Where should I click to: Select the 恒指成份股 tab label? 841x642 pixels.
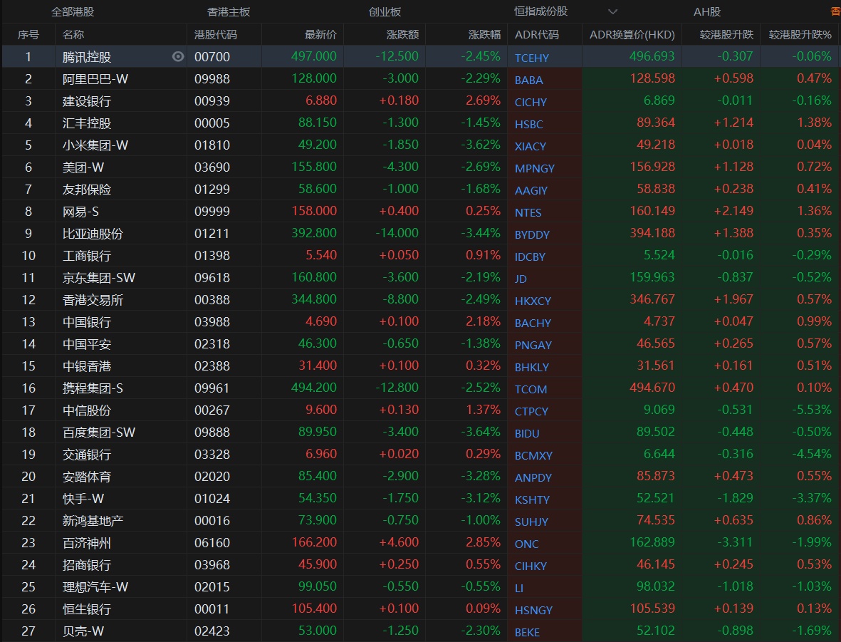pos(541,11)
